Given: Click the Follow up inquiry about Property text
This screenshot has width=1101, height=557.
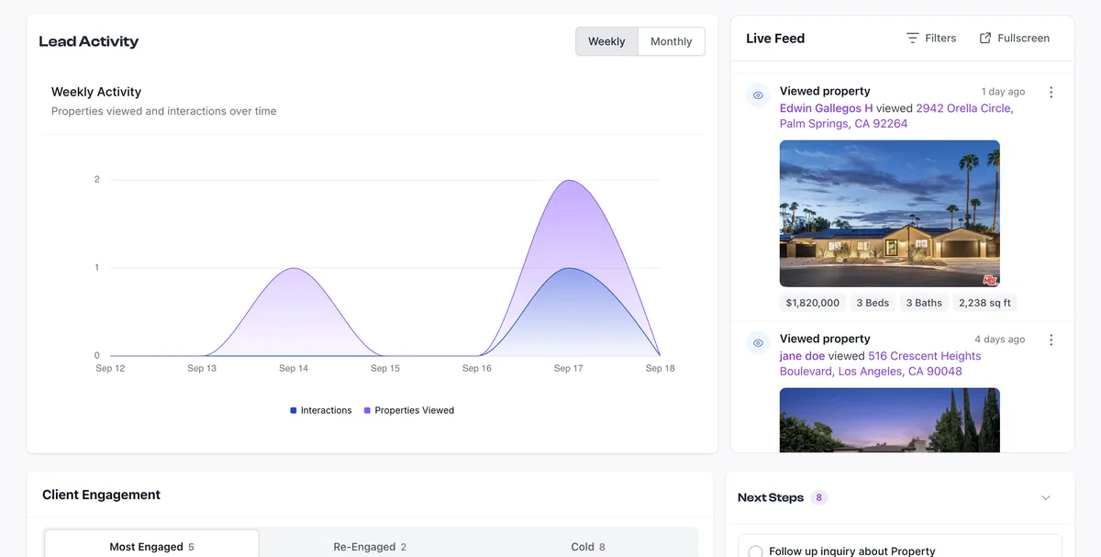Looking at the screenshot, I should point(852,551).
